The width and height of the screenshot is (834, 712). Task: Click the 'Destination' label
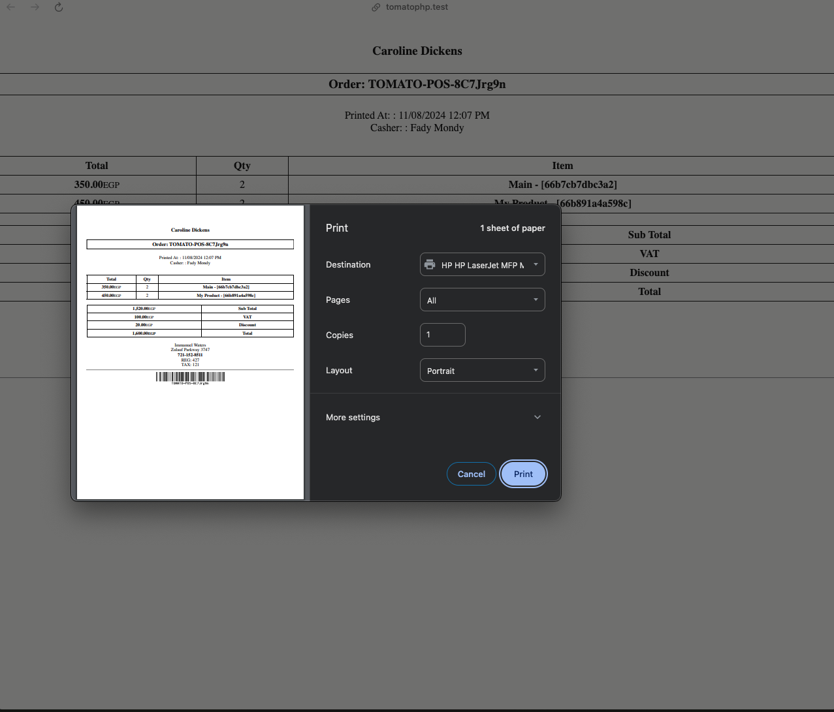tap(348, 264)
